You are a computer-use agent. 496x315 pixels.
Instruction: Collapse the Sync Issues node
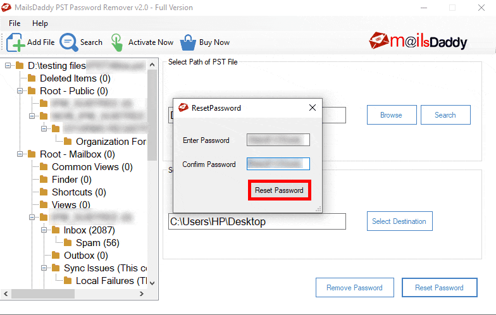point(44,268)
